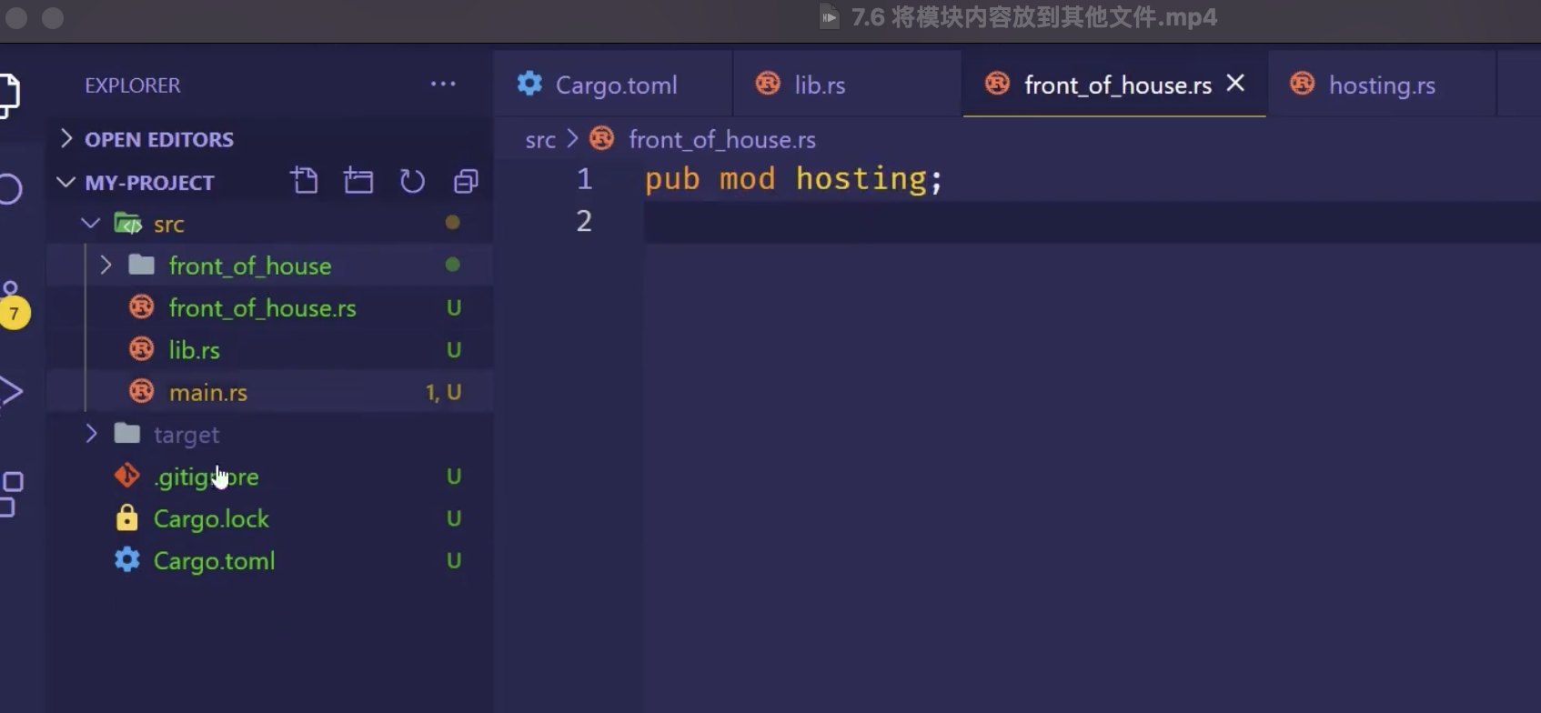Expand the front_of_house folder

[x=106, y=266]
